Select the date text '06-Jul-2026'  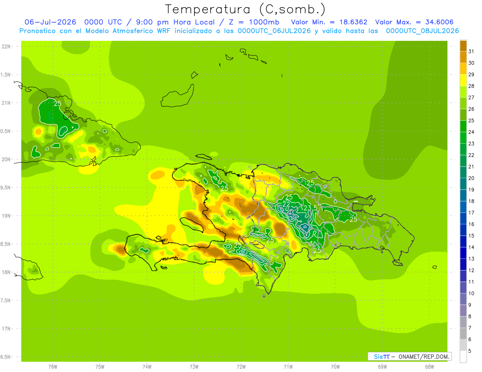51,22
